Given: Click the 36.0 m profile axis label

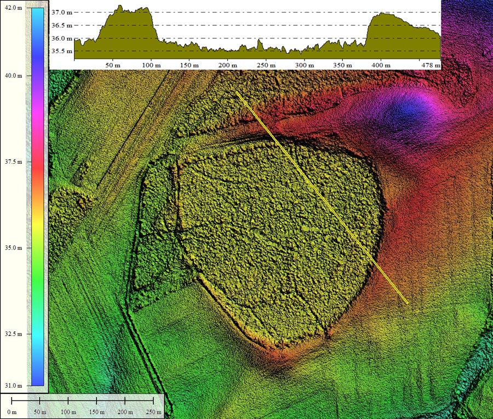Looking at the screenshot, I should (62, 39).
